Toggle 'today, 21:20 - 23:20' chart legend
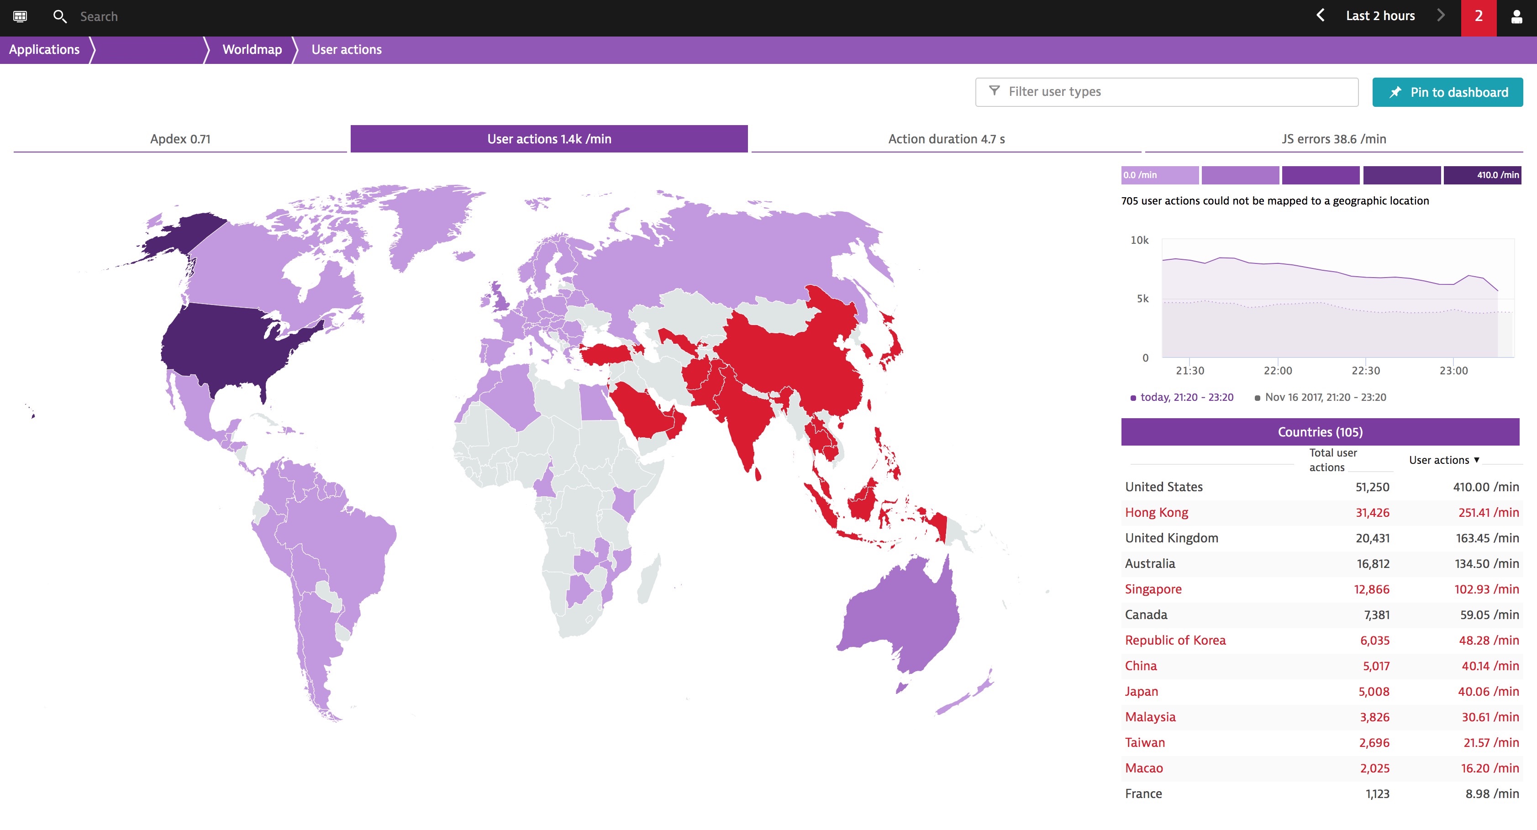1537x830 pixels. click(1182, 397)
